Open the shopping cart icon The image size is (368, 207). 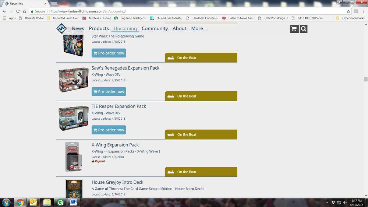click(294, 29)
